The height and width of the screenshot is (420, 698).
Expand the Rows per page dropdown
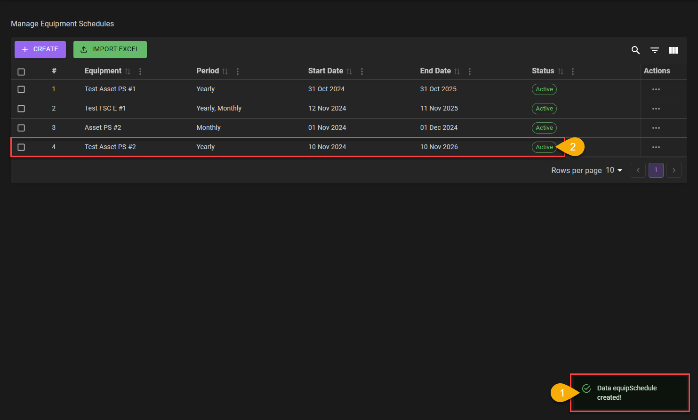614,170
